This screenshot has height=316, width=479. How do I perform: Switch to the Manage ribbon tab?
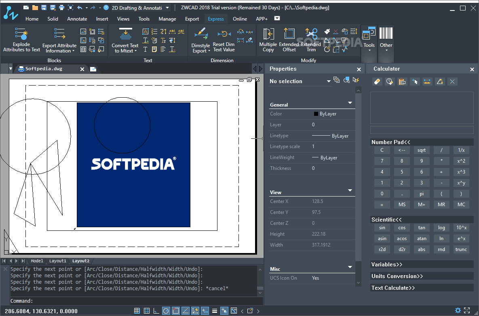tap(167, 19)
